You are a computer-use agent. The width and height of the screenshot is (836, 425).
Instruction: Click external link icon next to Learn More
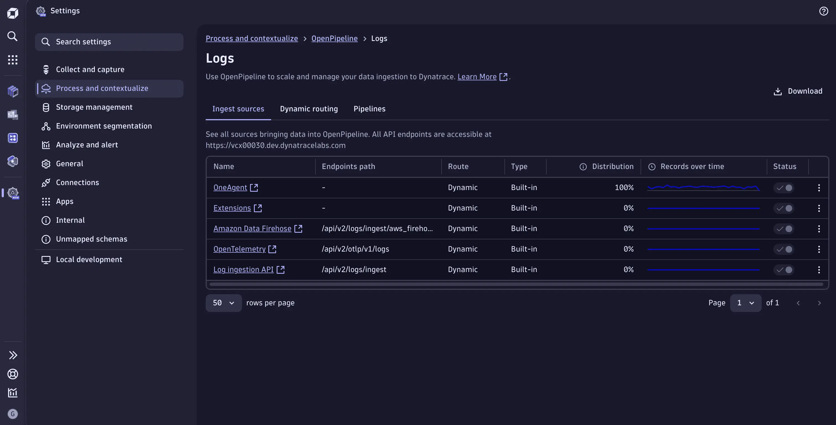tap(503, 77)
